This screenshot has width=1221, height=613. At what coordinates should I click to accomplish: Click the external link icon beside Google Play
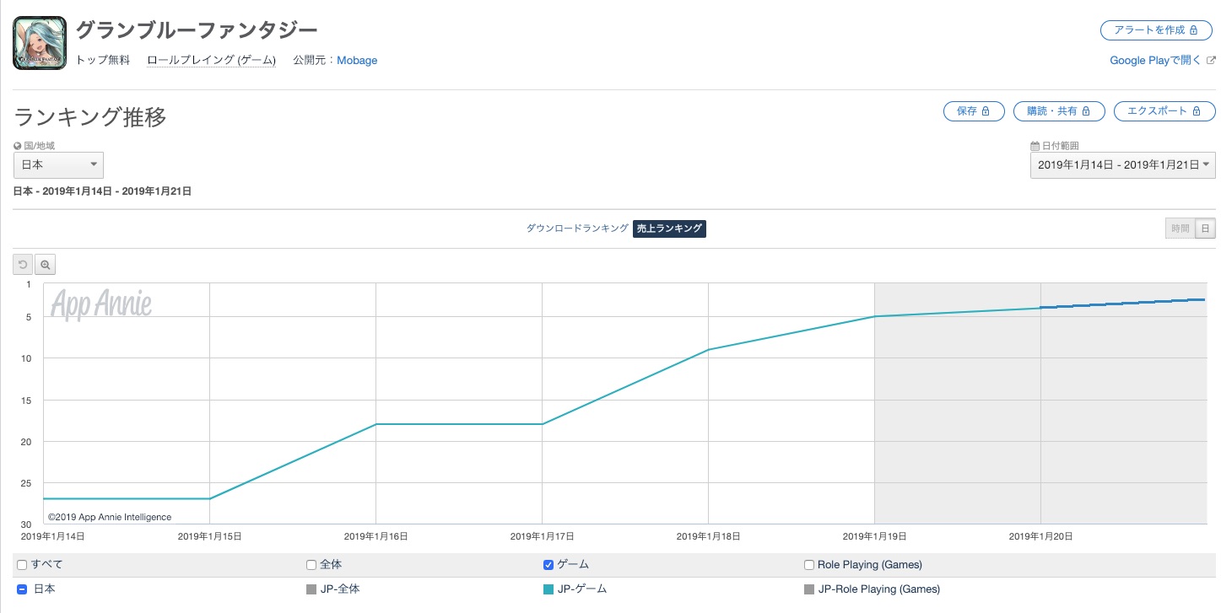point(1211,61)
